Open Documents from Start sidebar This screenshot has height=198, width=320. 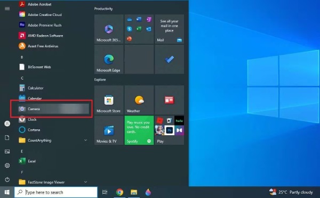(x=7, y=137)
